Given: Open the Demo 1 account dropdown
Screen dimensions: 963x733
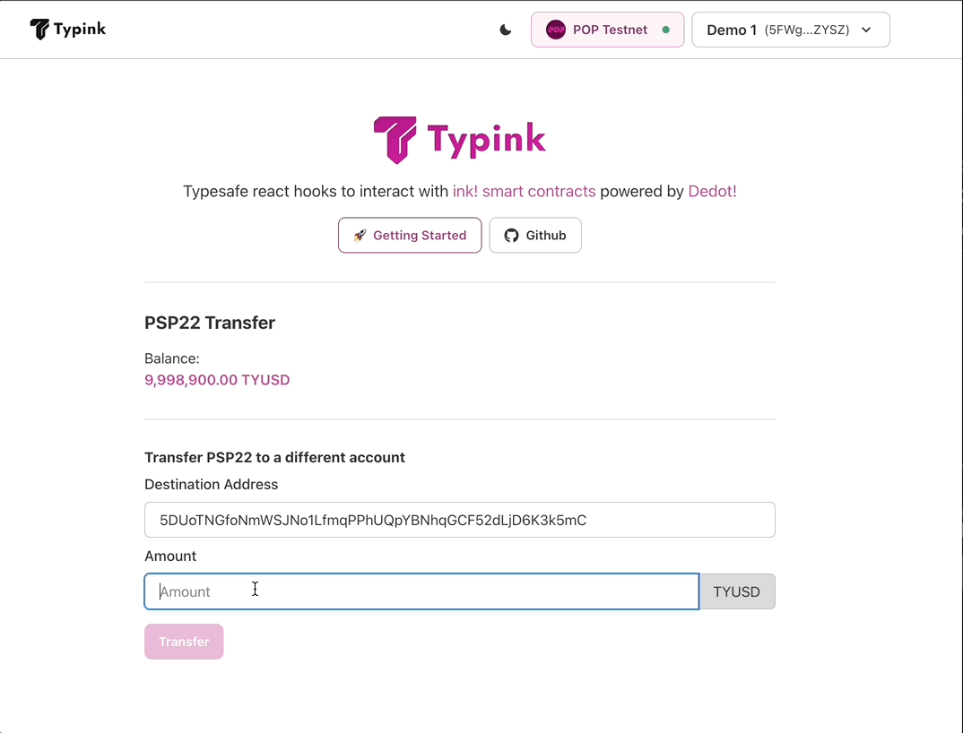Looking at the screenshot, I should (x=778, y=30).
